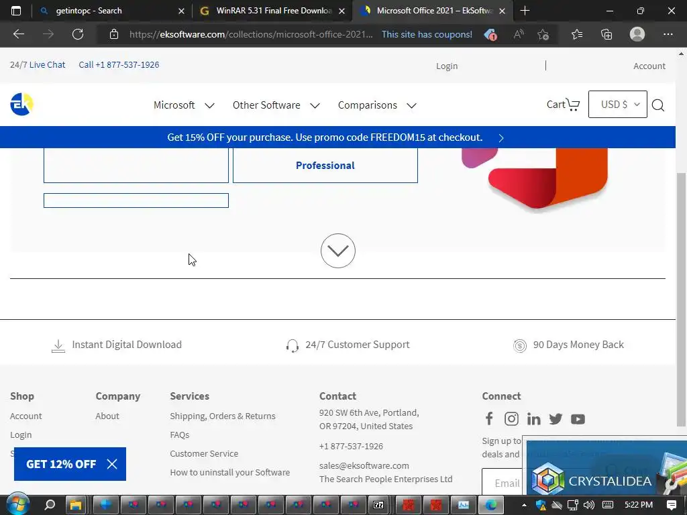Open EkSoftware Instagram page icon
687x515 pixels.
[x=511, y=418]
